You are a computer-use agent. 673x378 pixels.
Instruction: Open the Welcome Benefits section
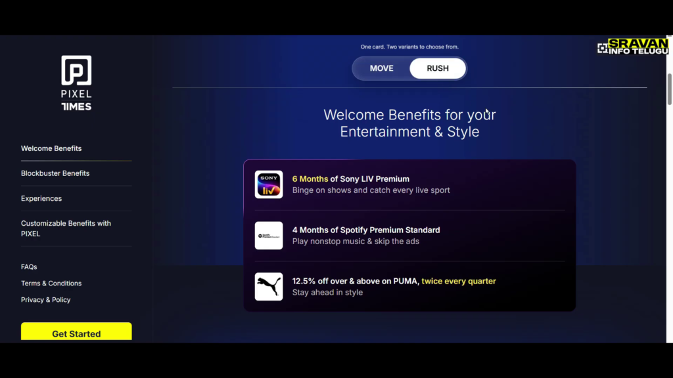[x=51, y=148]
